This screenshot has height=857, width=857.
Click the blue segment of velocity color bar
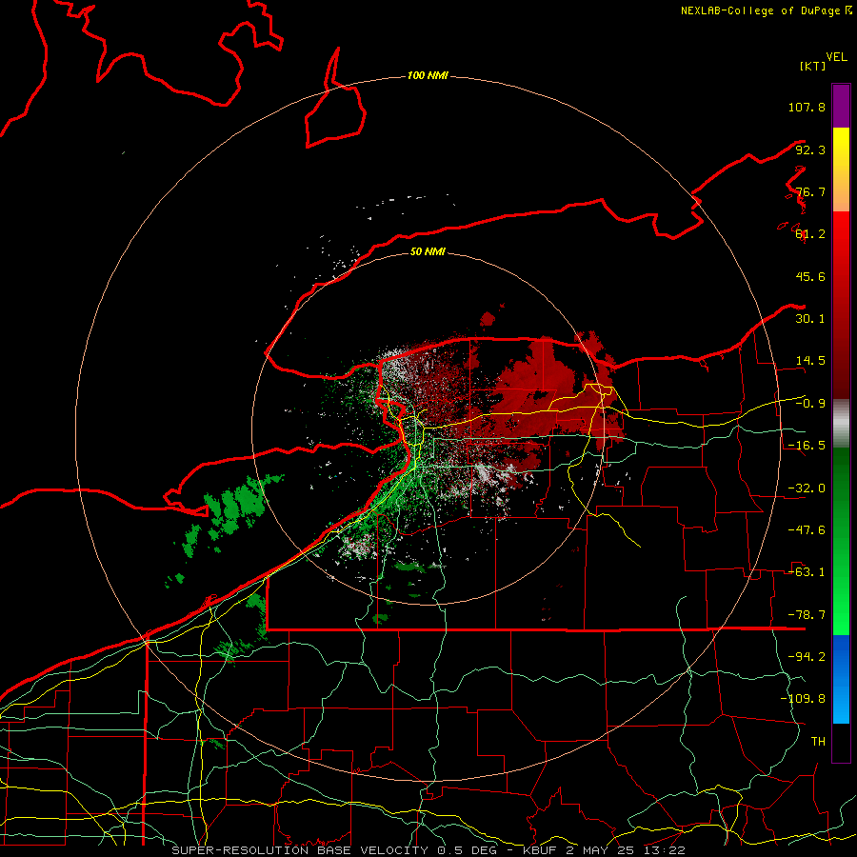[x=841, y=679]
